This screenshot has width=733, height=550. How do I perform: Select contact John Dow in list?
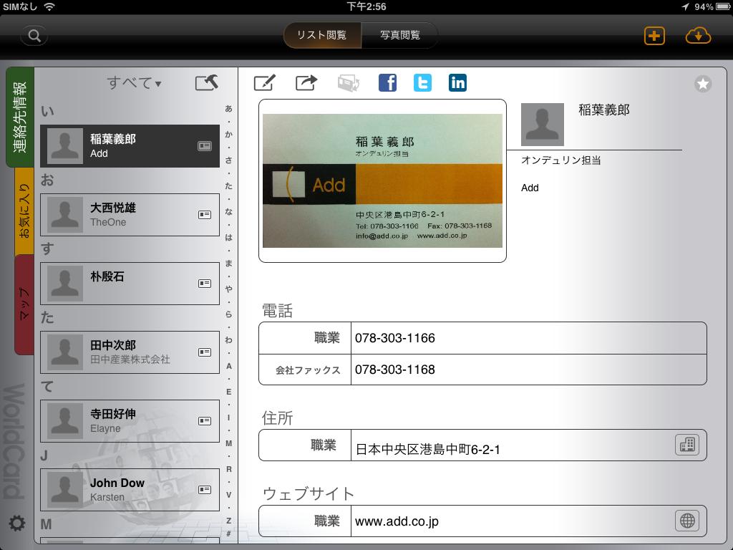point(130,490)
